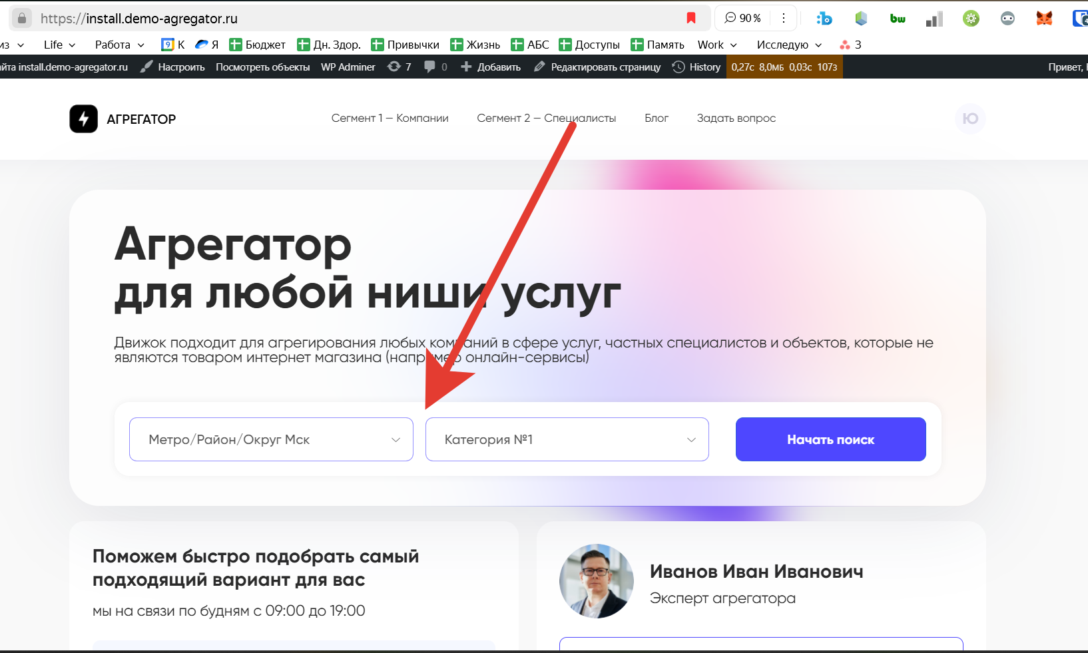The image size is (1088, 653).
Task: Open the Сегмент 1 — Компании menu item
Action: click(x=390, y=118)
